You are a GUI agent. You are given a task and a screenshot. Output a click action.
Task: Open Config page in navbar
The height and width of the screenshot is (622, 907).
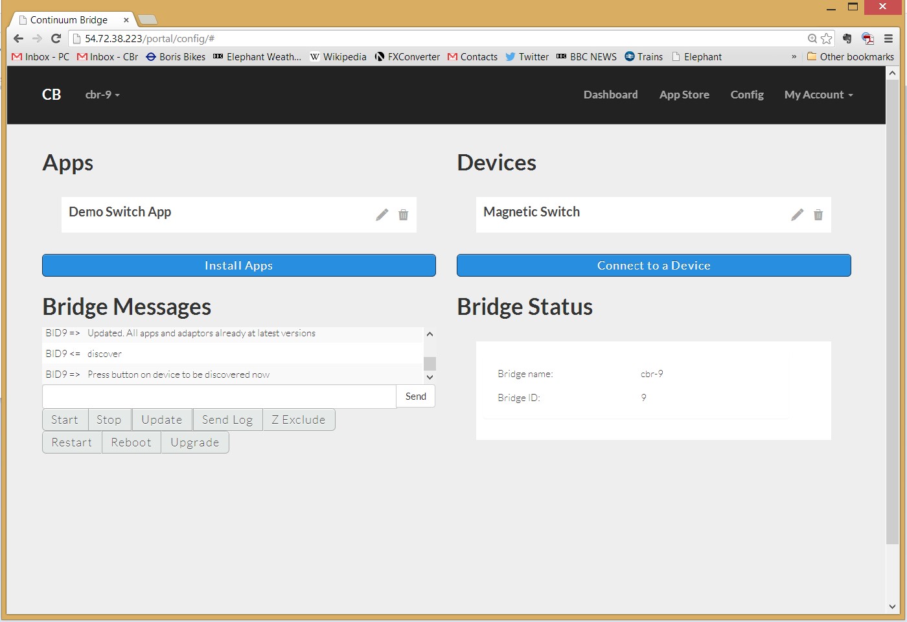[747, 95]
